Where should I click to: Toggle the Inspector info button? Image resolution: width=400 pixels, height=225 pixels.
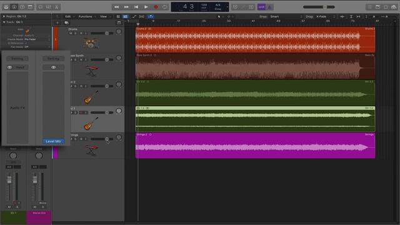14,7
